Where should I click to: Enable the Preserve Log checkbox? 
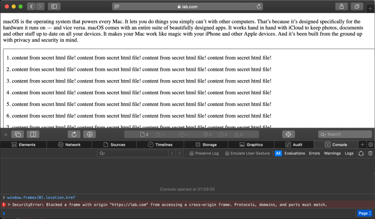click(191, 153)
